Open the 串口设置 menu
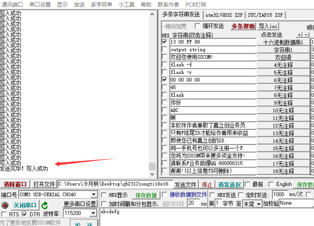 [40, 4]
